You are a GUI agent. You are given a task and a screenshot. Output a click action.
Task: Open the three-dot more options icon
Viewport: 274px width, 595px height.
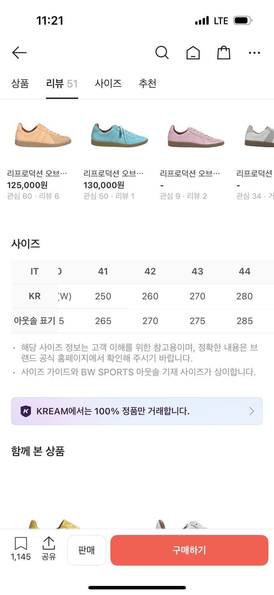[x=254, y=52]
